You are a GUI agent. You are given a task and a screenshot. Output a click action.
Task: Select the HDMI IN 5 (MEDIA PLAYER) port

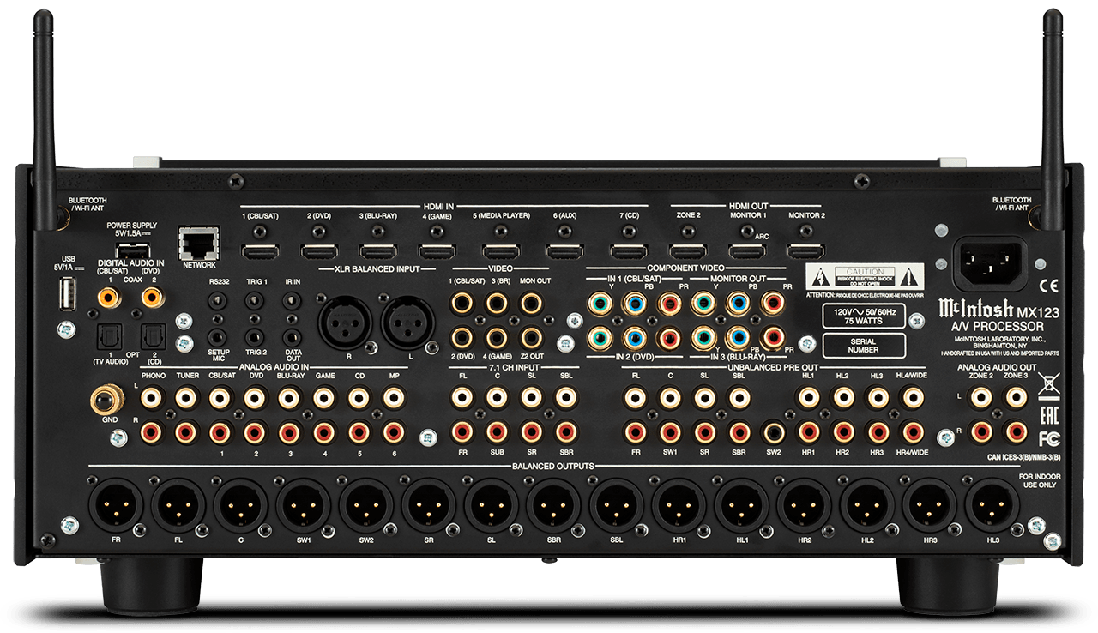click(x=501, y=251)
